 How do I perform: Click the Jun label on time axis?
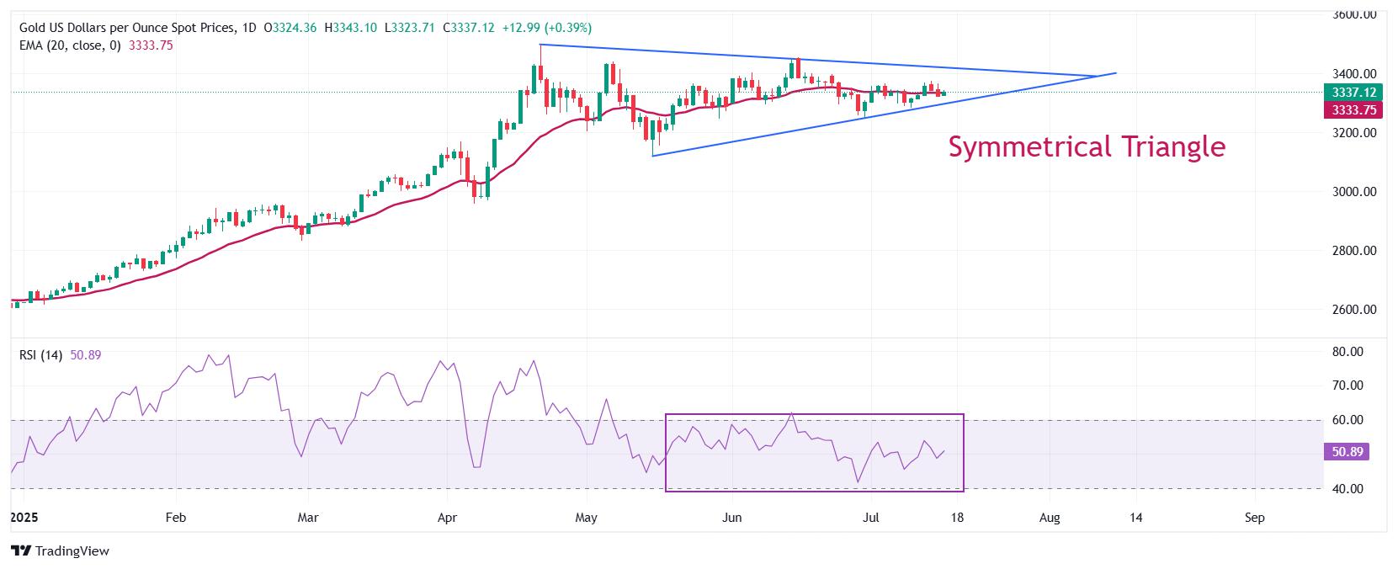tap(731, 518)
